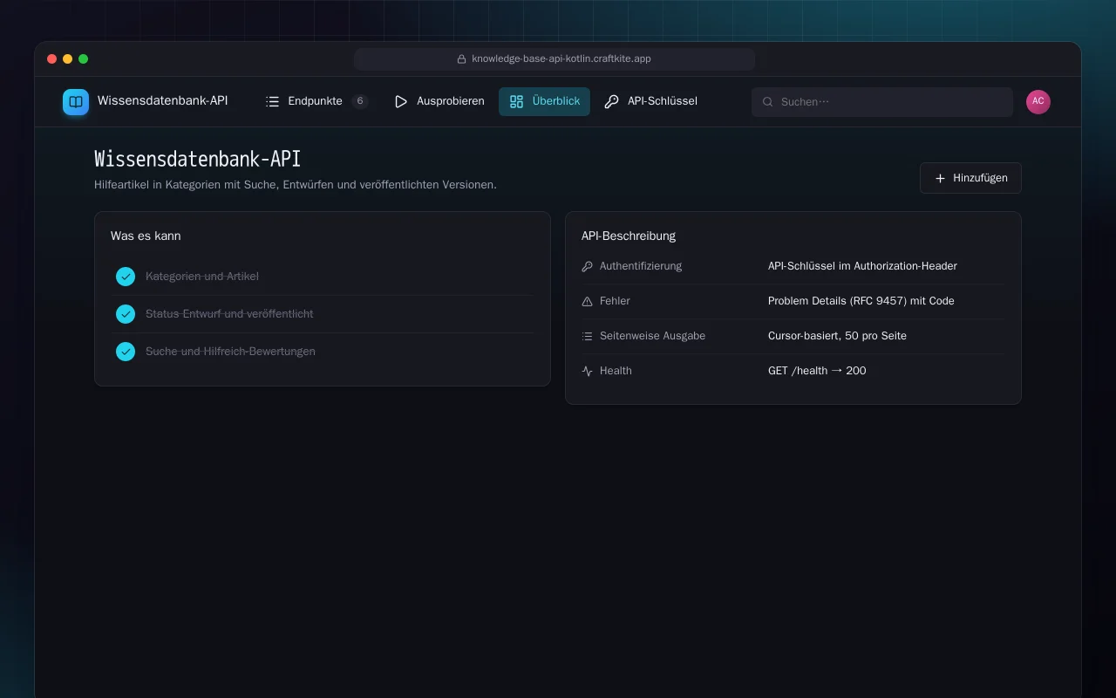Click 'GET /health → 200' value

pyautogui.click(x=817, y=371)
